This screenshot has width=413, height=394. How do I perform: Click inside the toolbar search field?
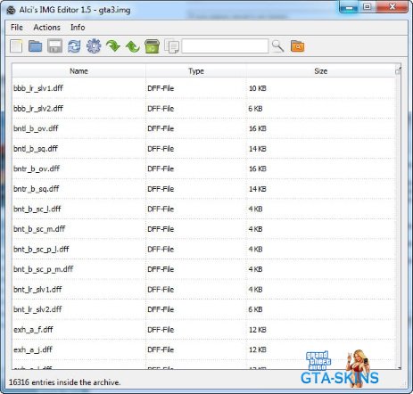pyautogui.click(x=225, y=46)
